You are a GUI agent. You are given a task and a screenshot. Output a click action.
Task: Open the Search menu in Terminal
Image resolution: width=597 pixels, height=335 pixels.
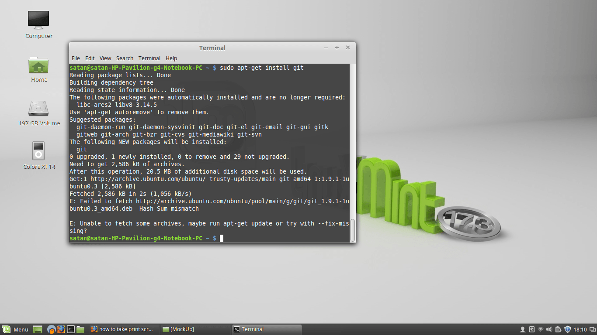(125, 58)
